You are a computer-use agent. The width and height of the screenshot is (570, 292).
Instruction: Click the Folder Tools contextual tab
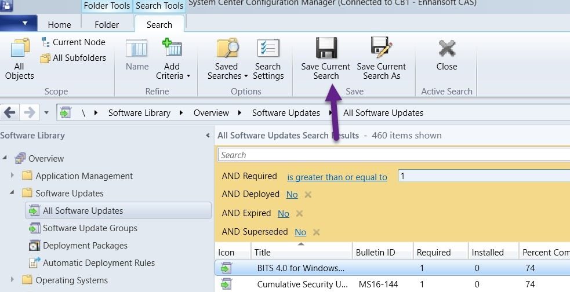(x=107, y=6)
